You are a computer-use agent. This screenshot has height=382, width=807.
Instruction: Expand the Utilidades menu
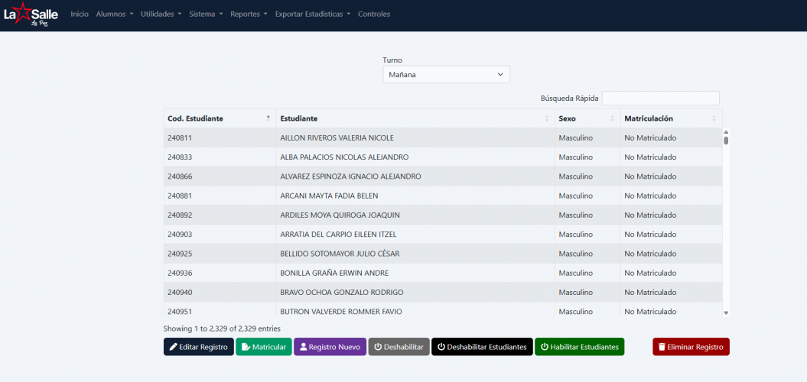(161, 15)
